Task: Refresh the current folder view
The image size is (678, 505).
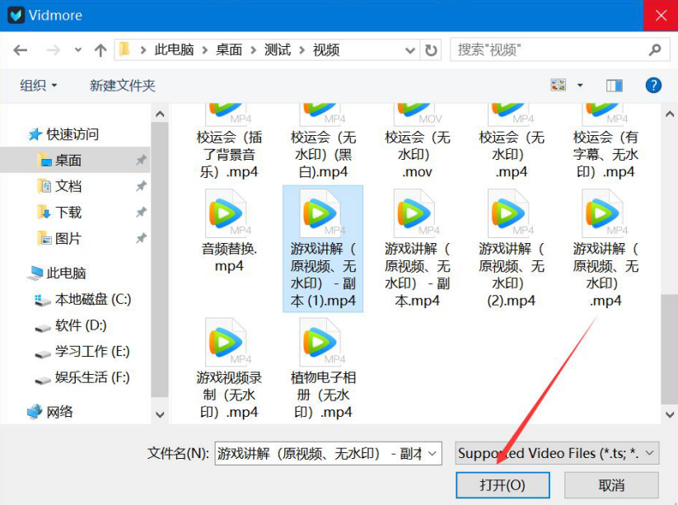Action: tap(431, 50)
